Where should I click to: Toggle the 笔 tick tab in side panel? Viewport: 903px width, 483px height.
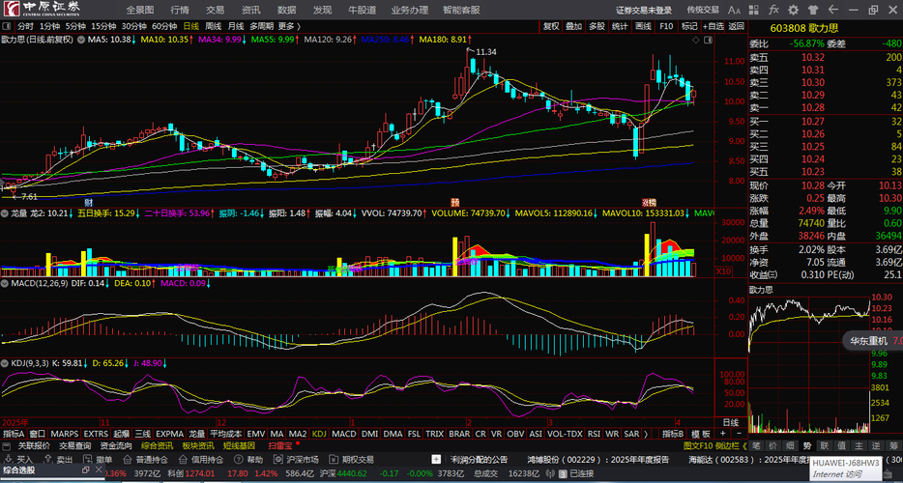(756, 445)
